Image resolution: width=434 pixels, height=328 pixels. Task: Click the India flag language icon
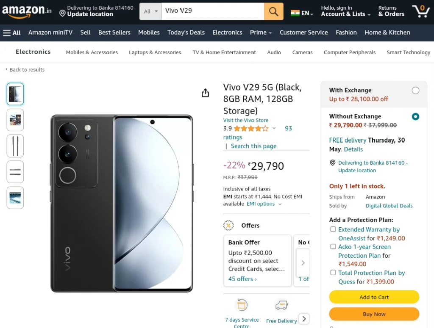coord(295,13)
